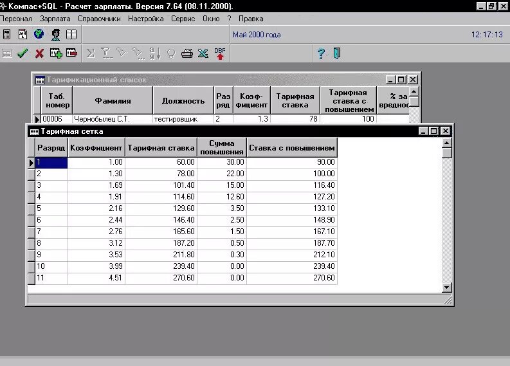Screen dimensions: 510x366
Task: Select the cell Чернобылец С.Т.
Action: click(113, 119)
